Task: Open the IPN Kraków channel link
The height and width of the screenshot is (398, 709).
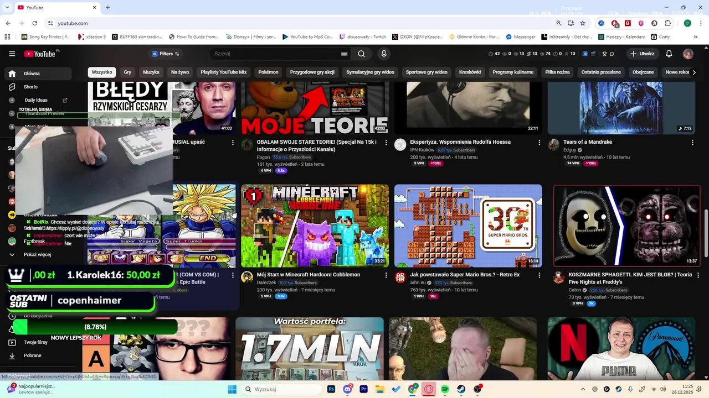Action: coord(422,150)
